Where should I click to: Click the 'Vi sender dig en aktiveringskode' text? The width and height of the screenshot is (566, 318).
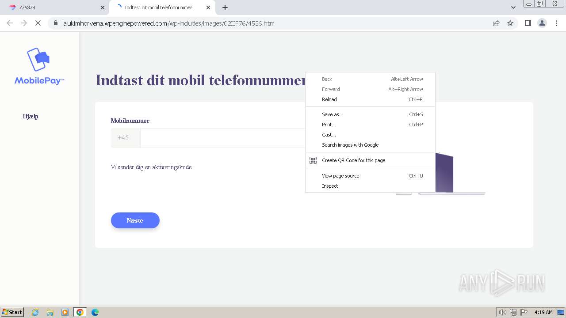(151, 167)
